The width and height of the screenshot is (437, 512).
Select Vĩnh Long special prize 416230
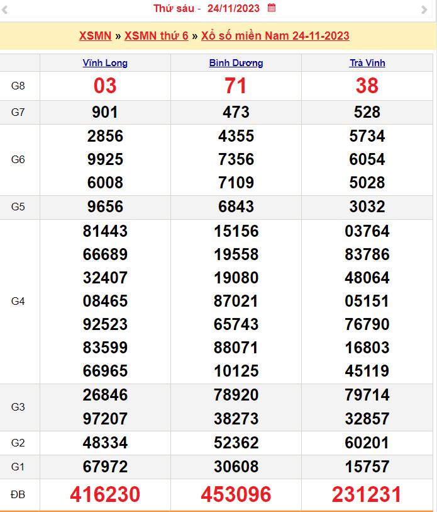[105, 494]
